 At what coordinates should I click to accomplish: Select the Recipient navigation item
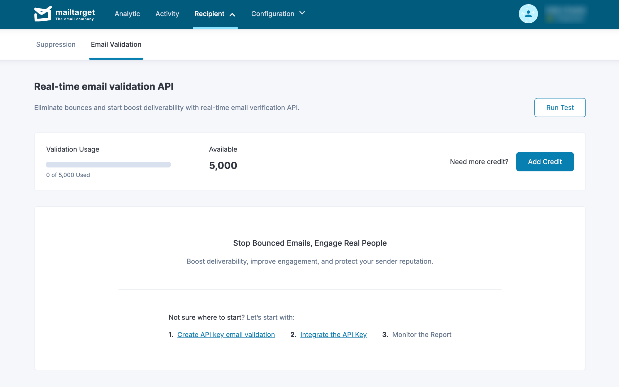(209, 14)
